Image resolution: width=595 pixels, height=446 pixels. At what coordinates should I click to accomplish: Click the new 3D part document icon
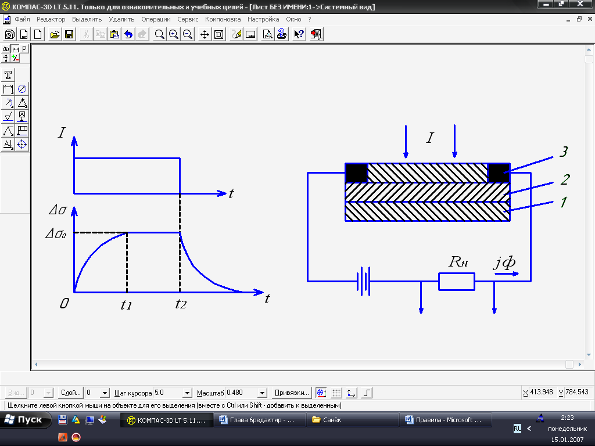pos(10,34)
